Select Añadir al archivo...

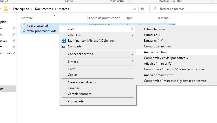[x=176, y=52]
